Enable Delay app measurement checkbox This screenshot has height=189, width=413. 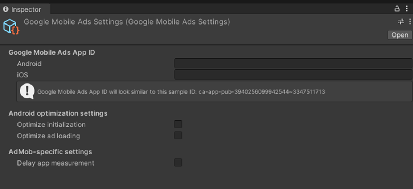click(178, 163)
